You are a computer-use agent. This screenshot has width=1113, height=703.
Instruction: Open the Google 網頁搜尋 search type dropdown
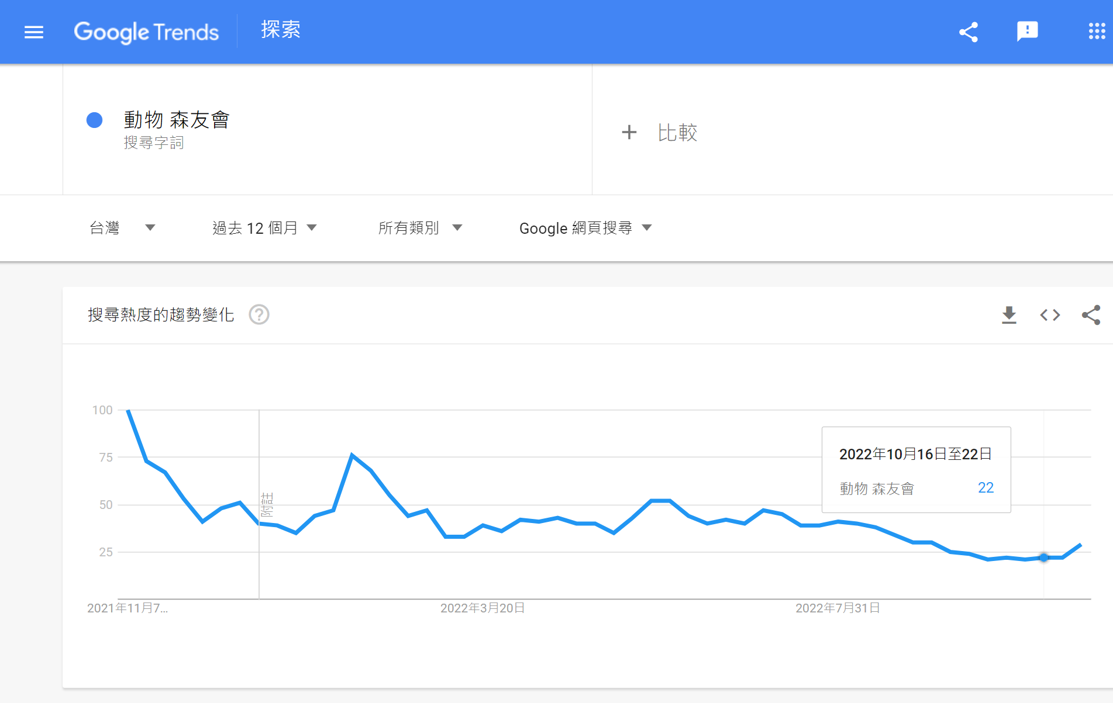pyautogui.click(x=585, y=228)
